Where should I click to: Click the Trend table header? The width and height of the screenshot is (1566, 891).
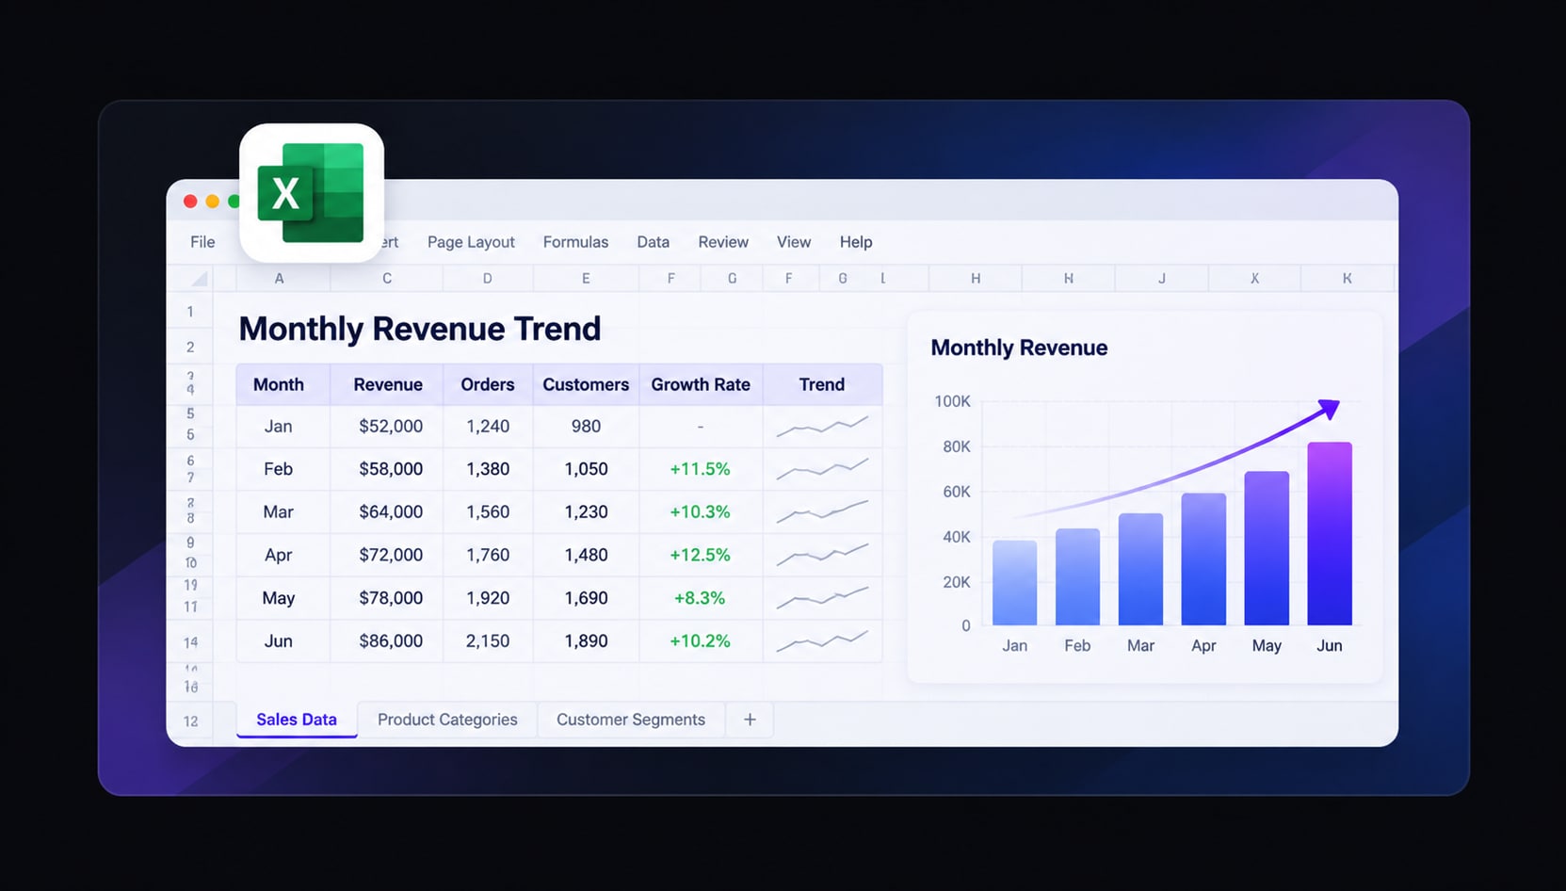point(822,384)
